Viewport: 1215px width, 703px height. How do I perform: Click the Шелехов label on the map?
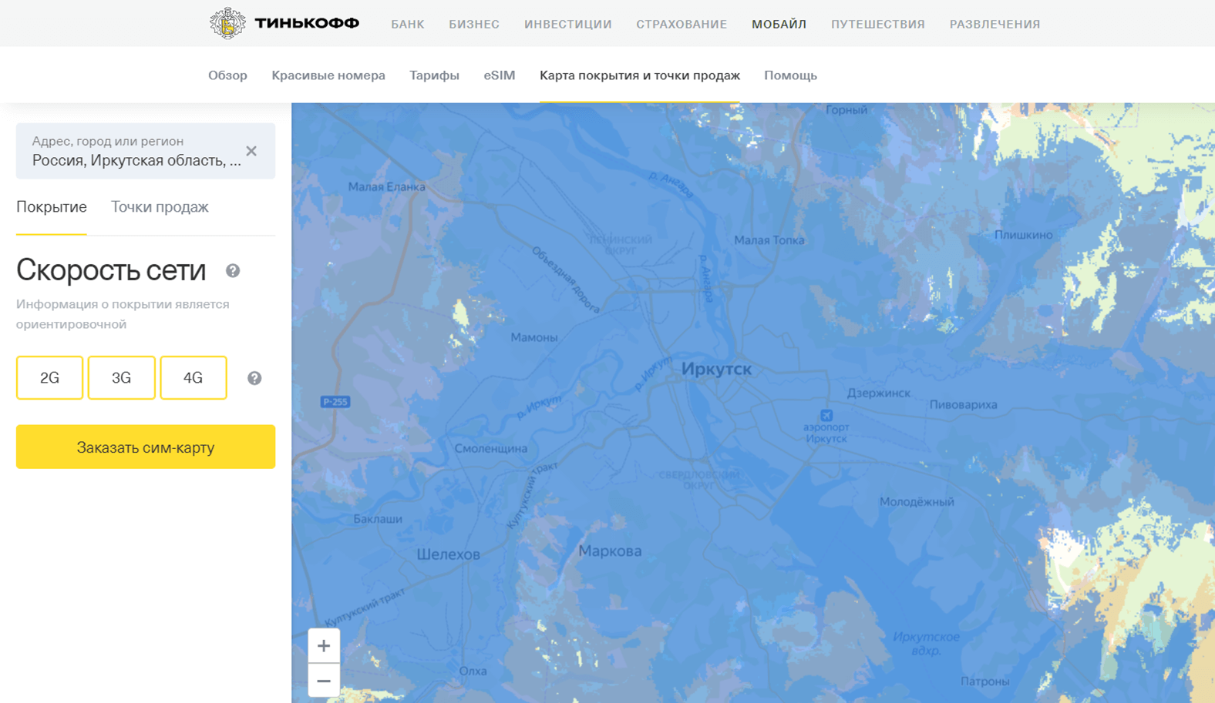coord(448,554)
